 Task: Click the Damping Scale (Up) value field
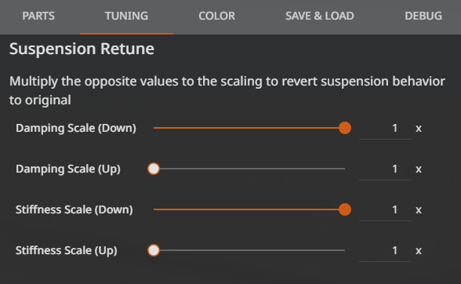point(385,169)
